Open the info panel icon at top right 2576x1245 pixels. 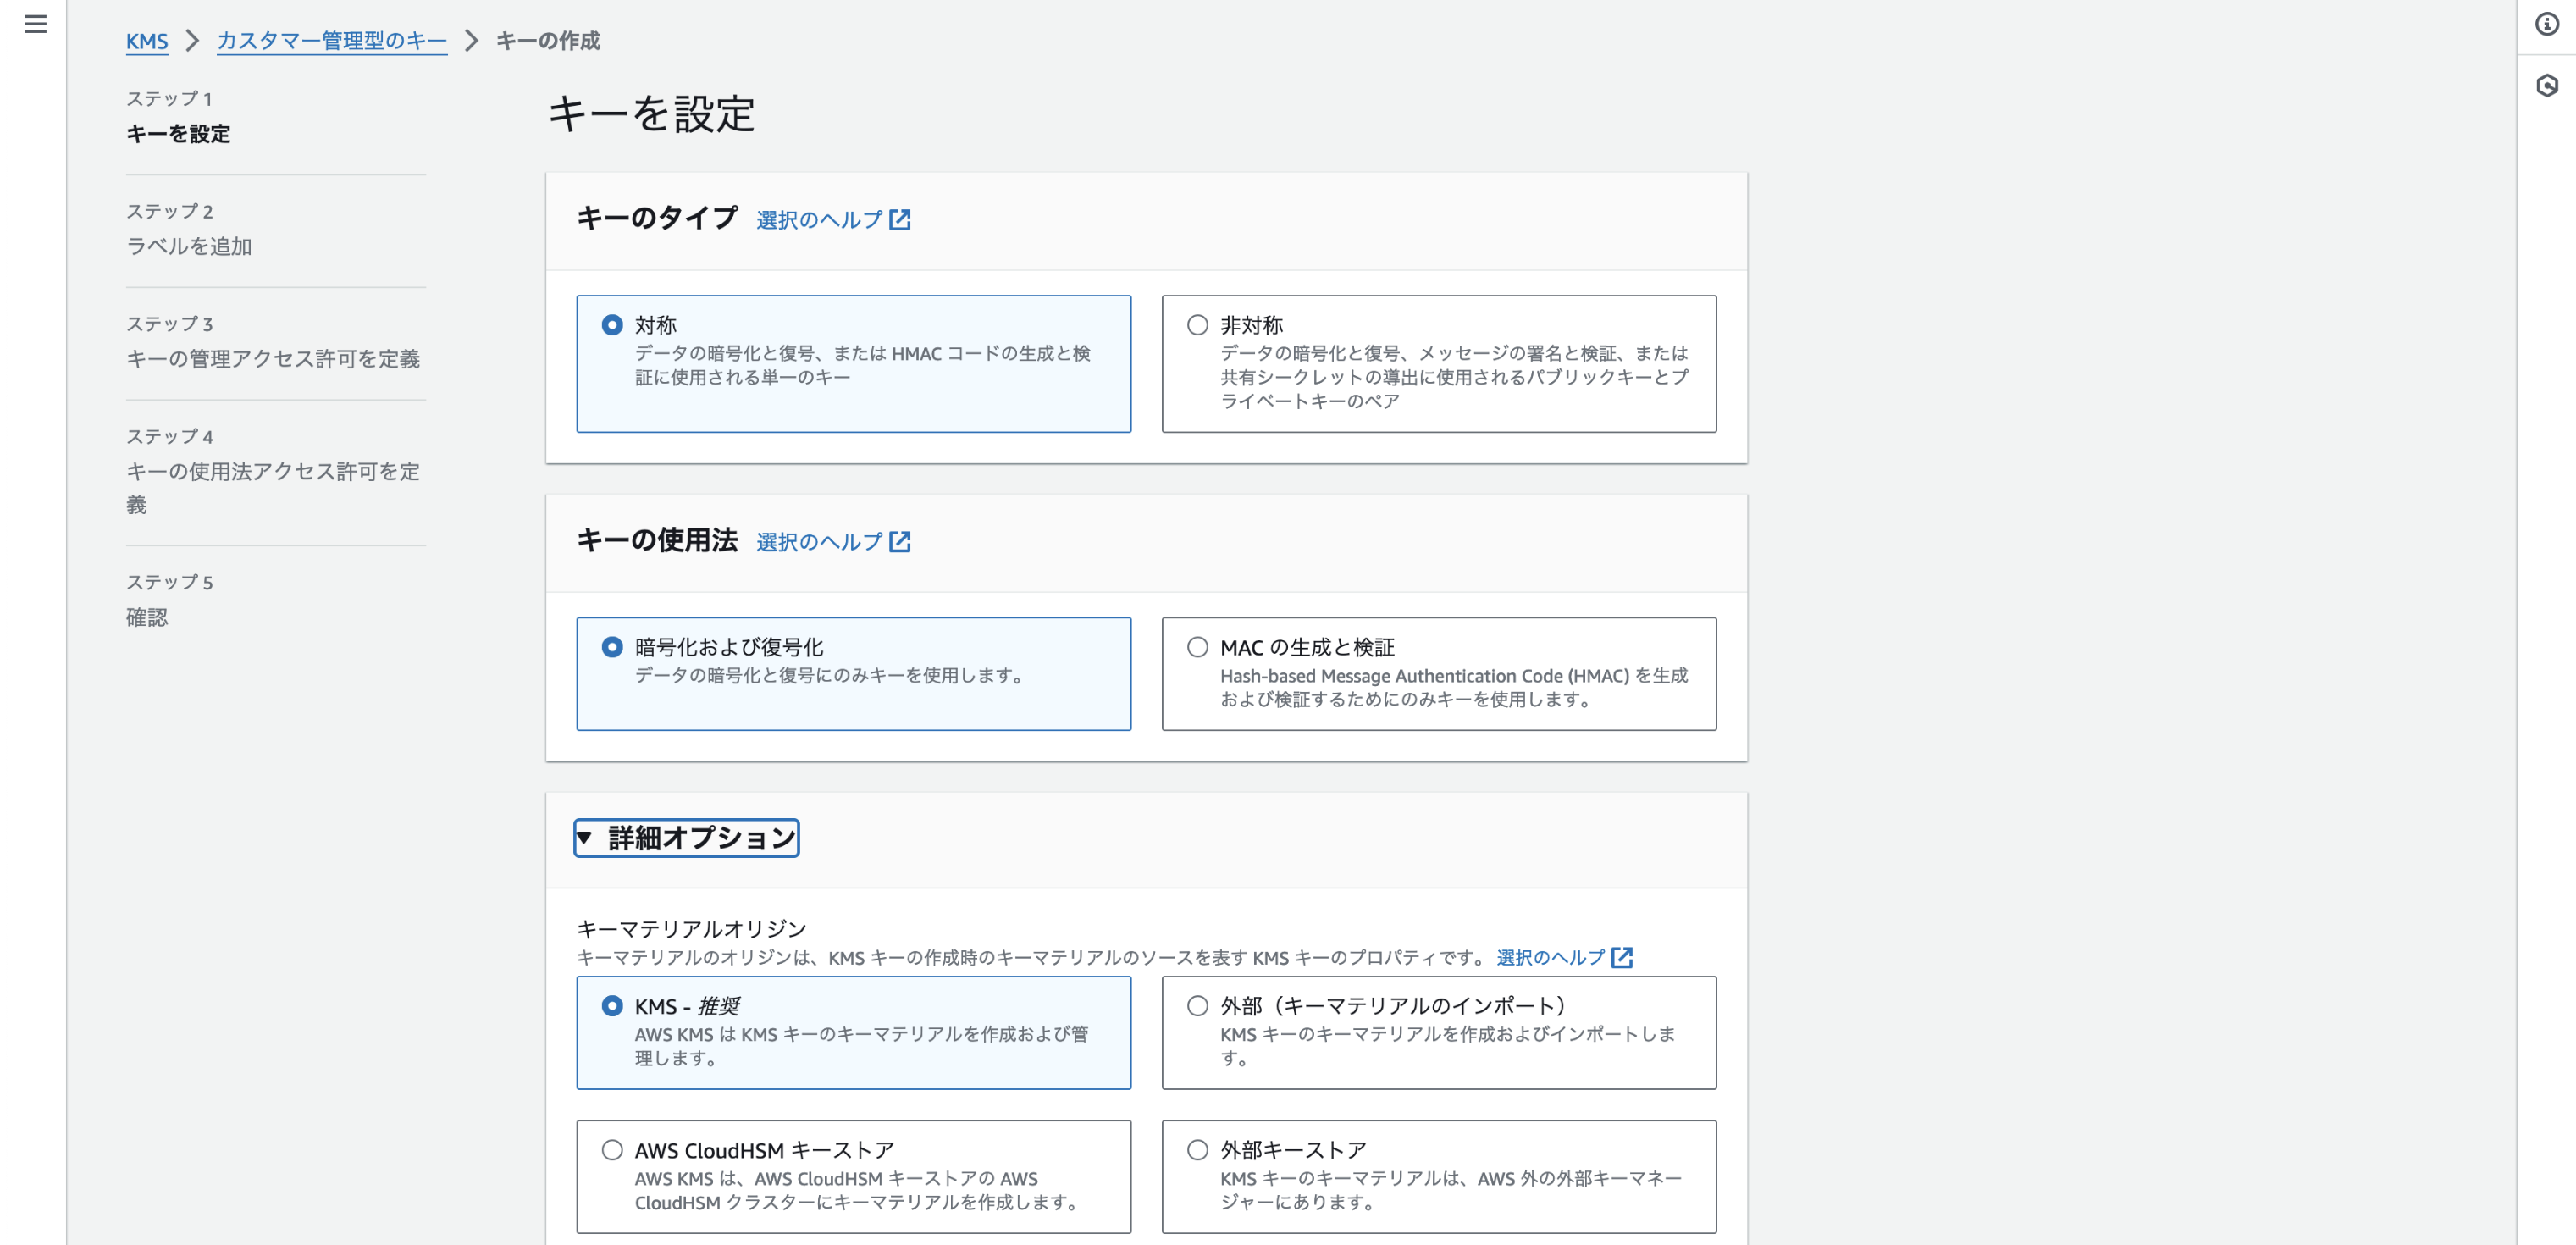coord(2547,24)
